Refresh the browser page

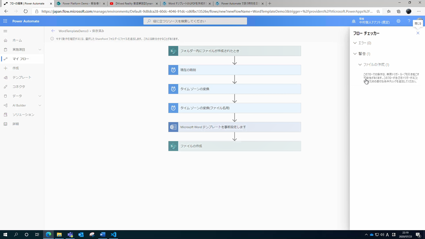pos(25,11)
